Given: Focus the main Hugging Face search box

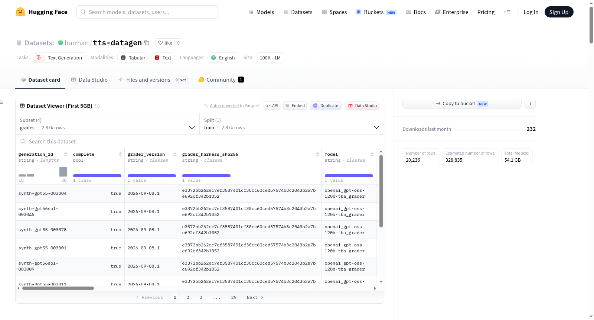Looking at the screenshot, I should click(148, 12).
